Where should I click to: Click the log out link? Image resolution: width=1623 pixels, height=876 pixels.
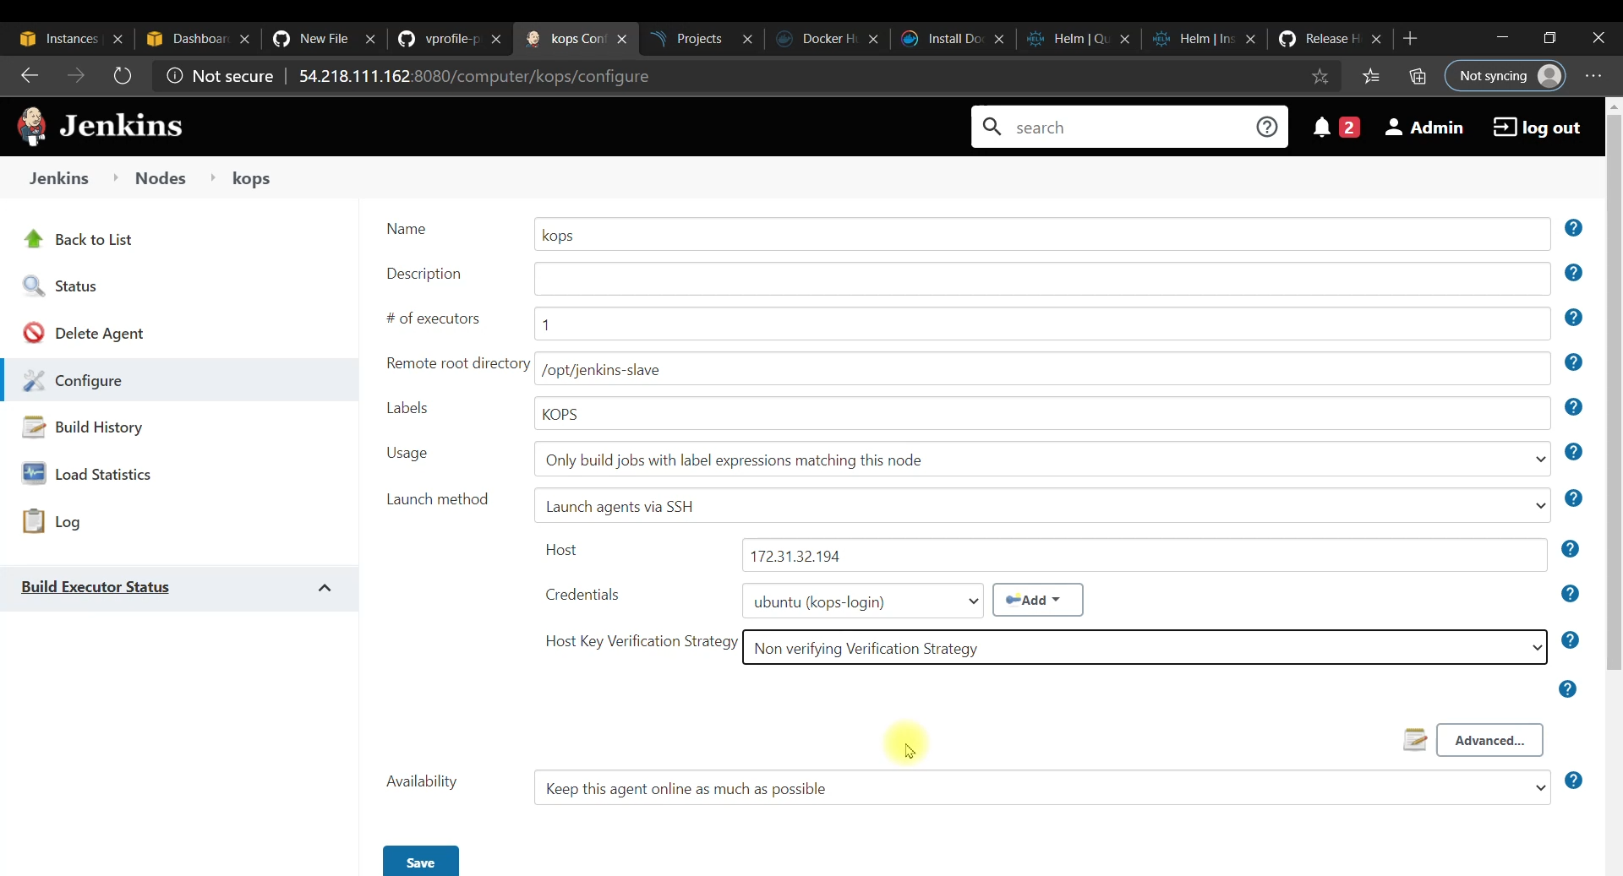[1537, 127]
